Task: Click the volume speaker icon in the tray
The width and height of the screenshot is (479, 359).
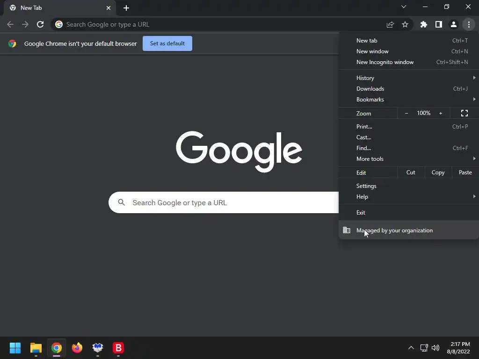Action: tap(435, 348)
